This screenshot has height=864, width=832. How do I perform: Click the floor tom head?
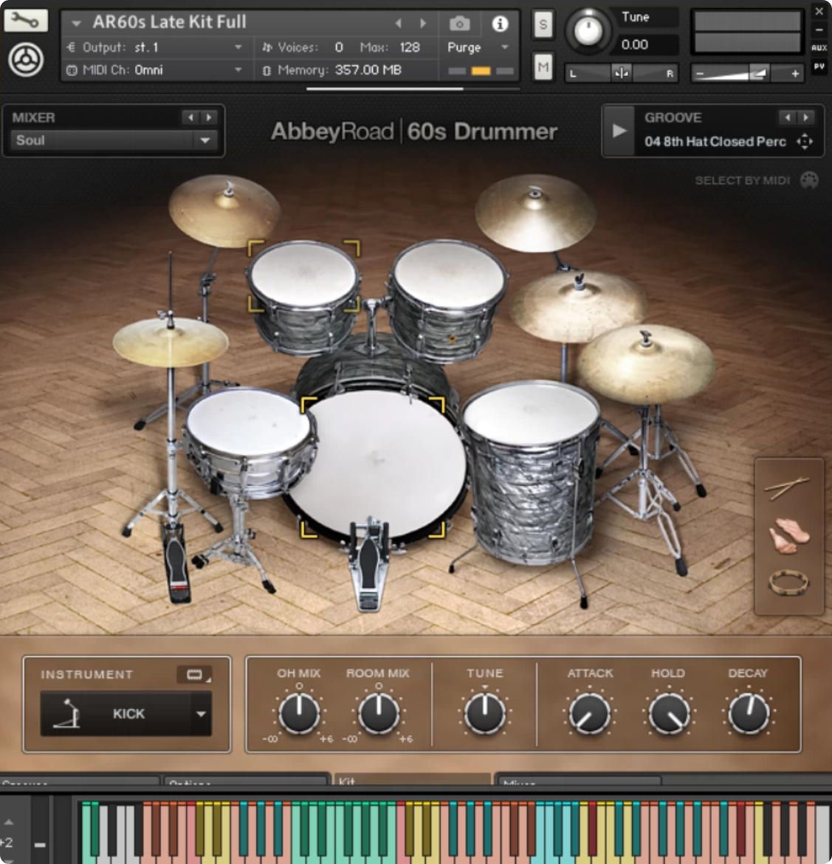tap(531, 414)
